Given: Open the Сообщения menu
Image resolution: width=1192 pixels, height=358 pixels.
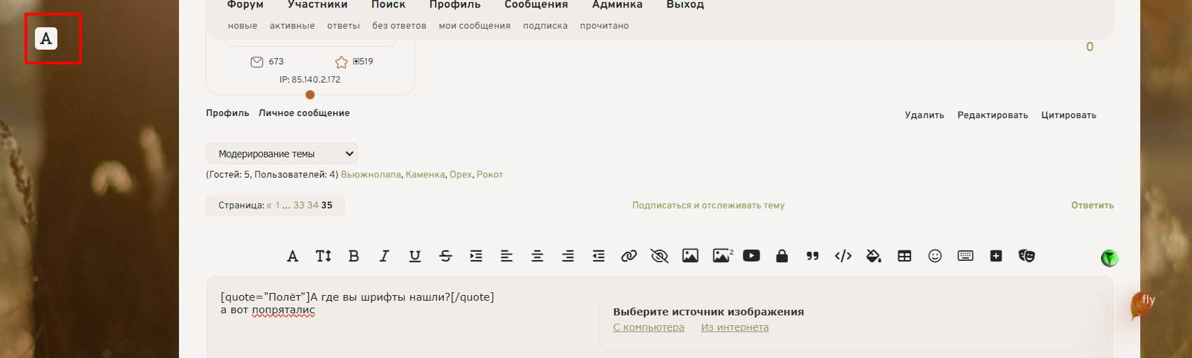Looking at the screenshot, I should (x=536, y=5).
